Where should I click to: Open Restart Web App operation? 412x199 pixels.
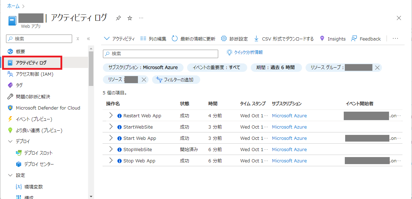point(142,116)
